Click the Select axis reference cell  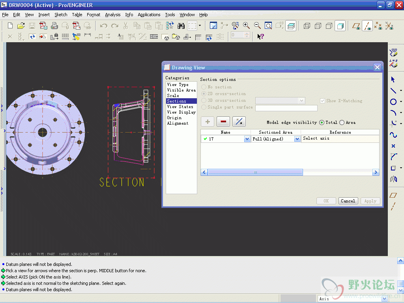340,138
